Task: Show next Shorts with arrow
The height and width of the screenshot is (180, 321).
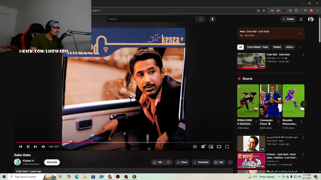Action: click(x=303, y=104)
